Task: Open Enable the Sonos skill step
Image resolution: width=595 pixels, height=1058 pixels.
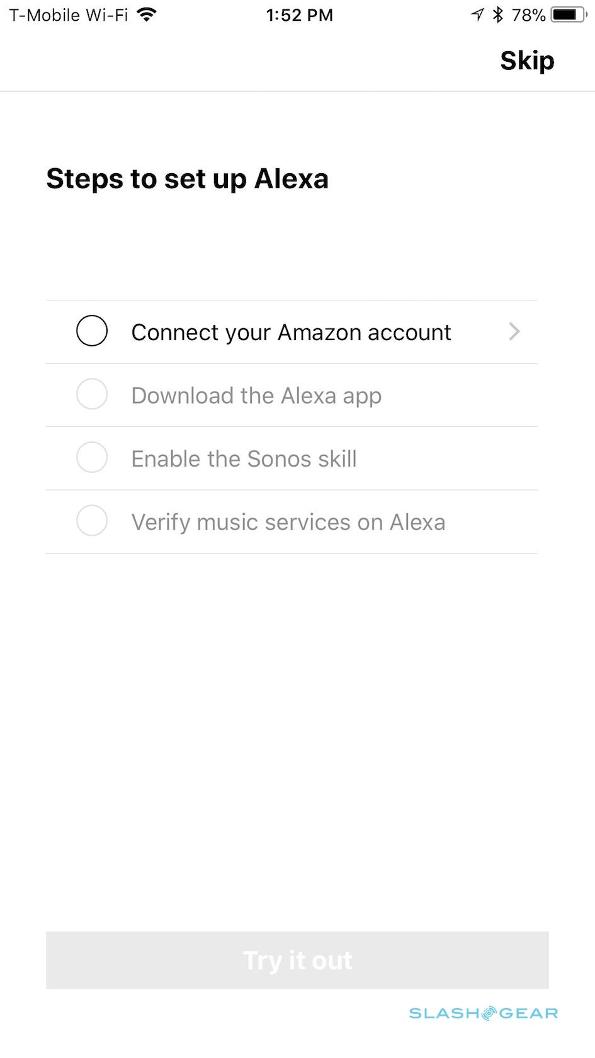Action: click(244, 458)
